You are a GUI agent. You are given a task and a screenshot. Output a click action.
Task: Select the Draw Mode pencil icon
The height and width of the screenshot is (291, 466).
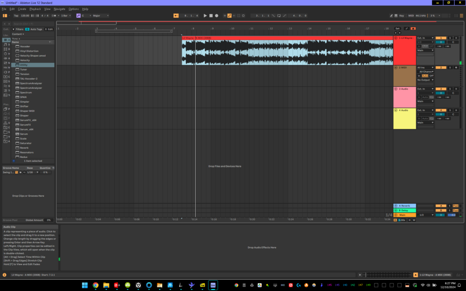[x=392, y=15]
